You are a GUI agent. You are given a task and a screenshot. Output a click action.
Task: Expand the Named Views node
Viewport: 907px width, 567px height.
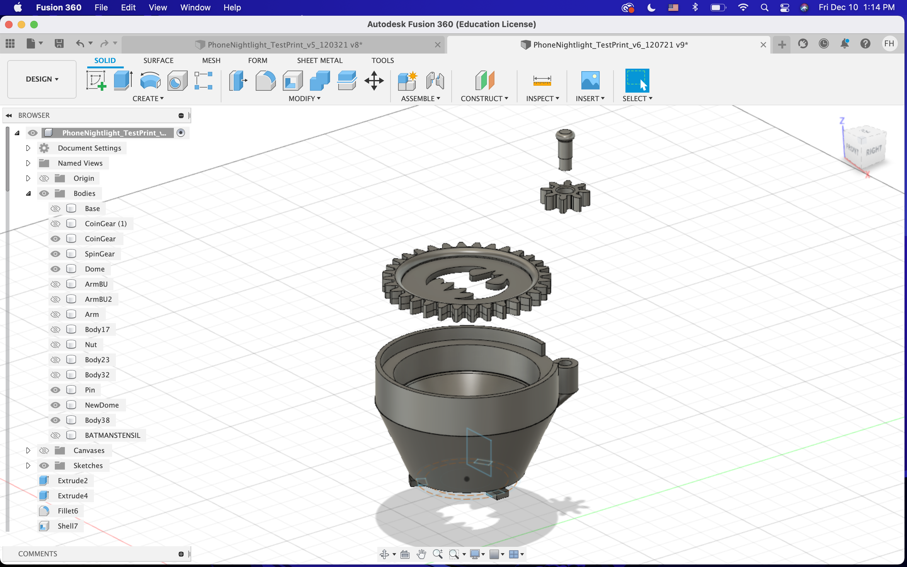[28, 163]
